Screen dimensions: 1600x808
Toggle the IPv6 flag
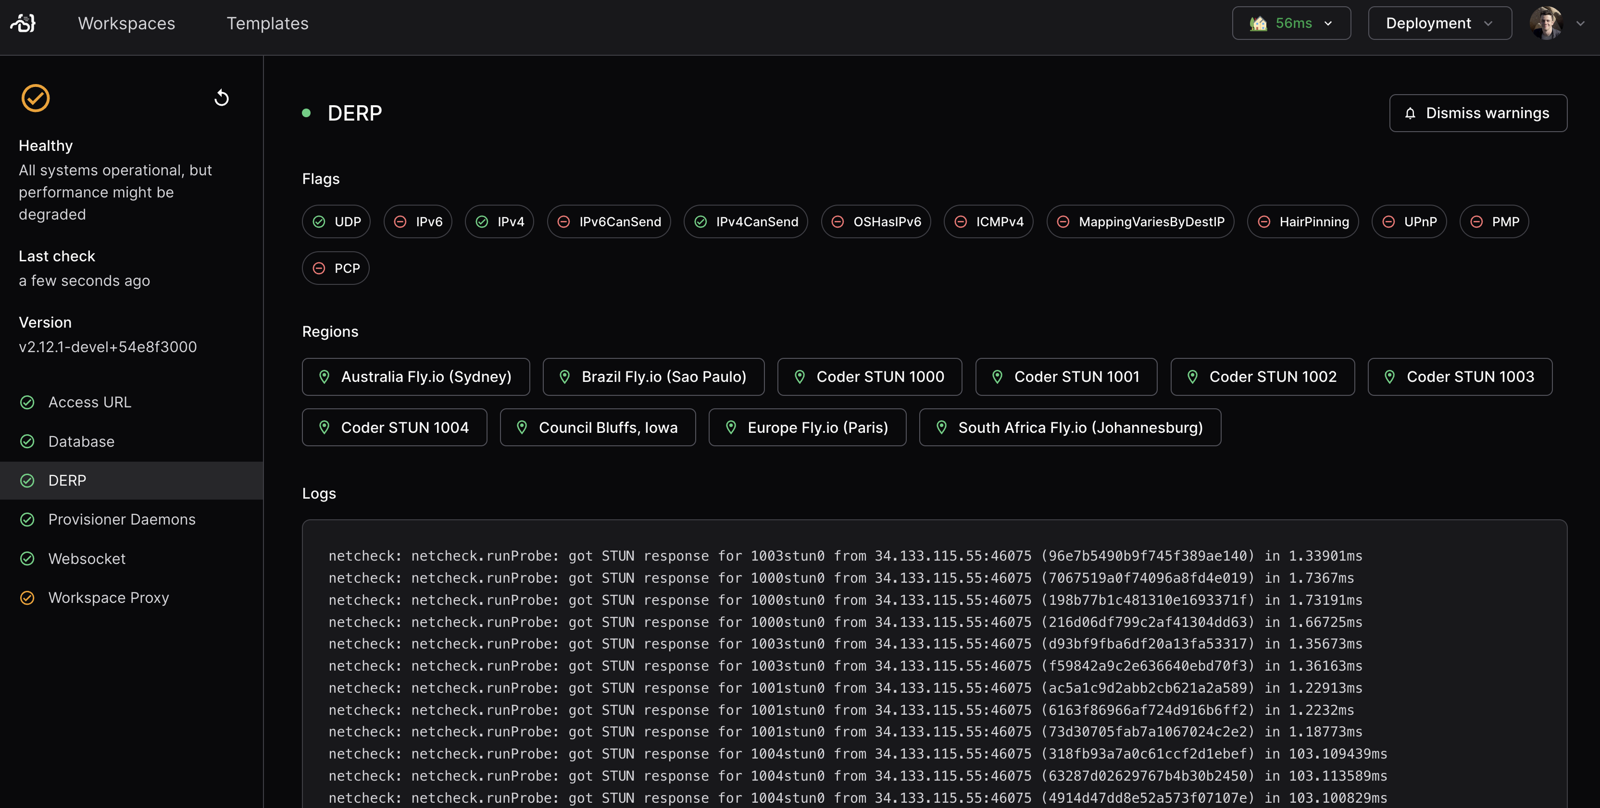[x=417, y=221]
